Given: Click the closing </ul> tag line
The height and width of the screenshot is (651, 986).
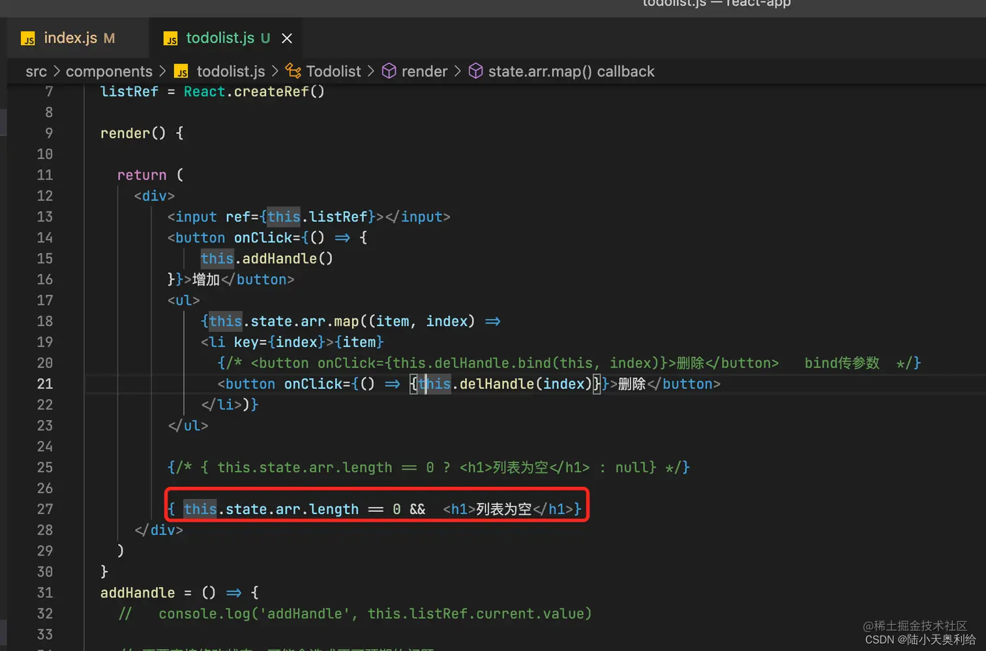Looking at the screenshot, I should coord(188,425).
